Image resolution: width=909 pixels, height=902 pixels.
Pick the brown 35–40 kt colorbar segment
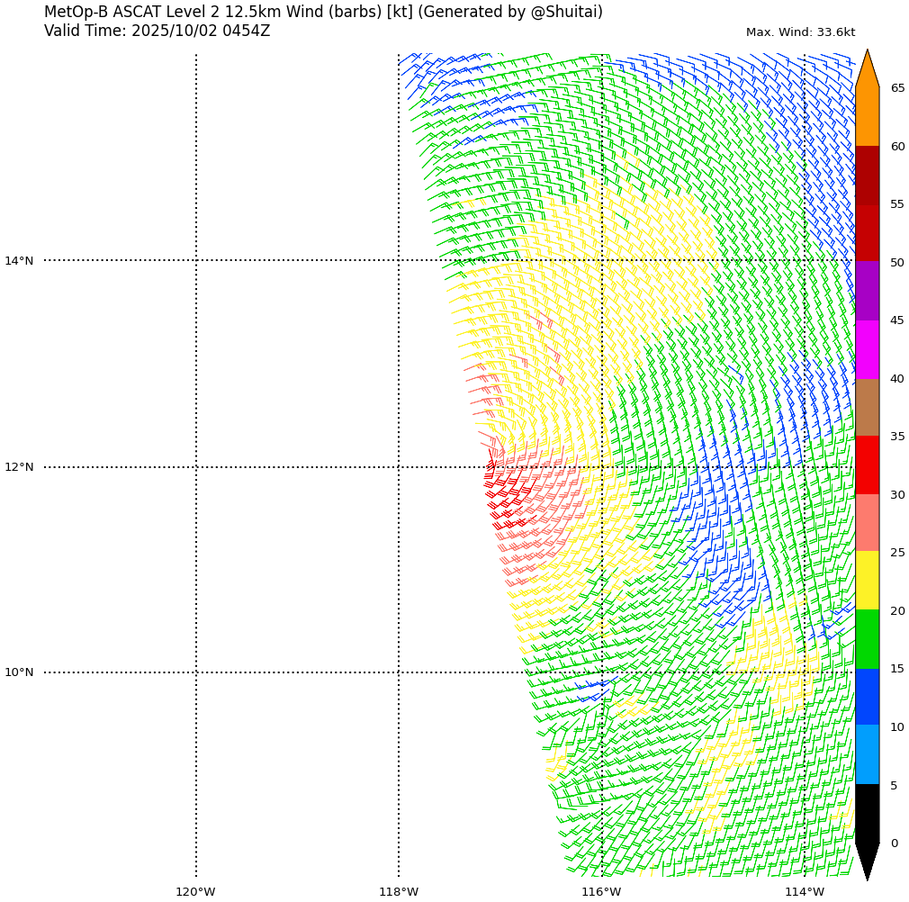tap(867, 407)
